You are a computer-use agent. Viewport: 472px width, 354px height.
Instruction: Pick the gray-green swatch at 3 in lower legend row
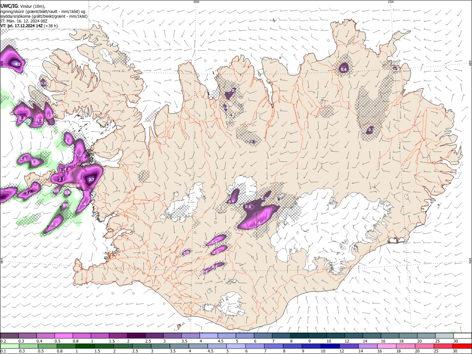160,346
